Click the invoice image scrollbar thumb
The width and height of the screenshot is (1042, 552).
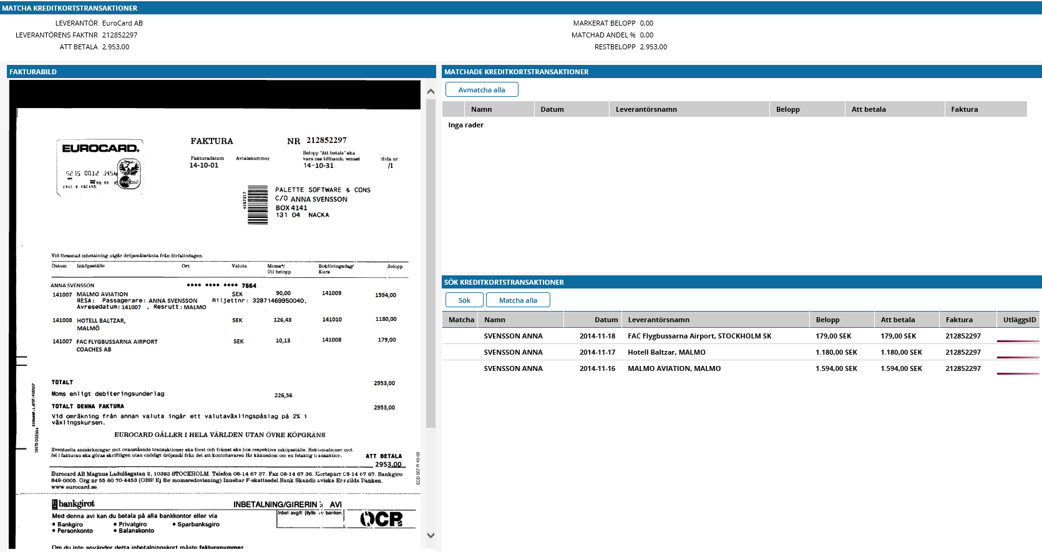click(x=431, y=263)
